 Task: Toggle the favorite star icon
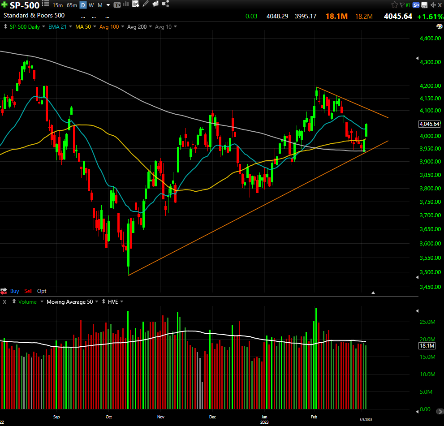point(394,5)
